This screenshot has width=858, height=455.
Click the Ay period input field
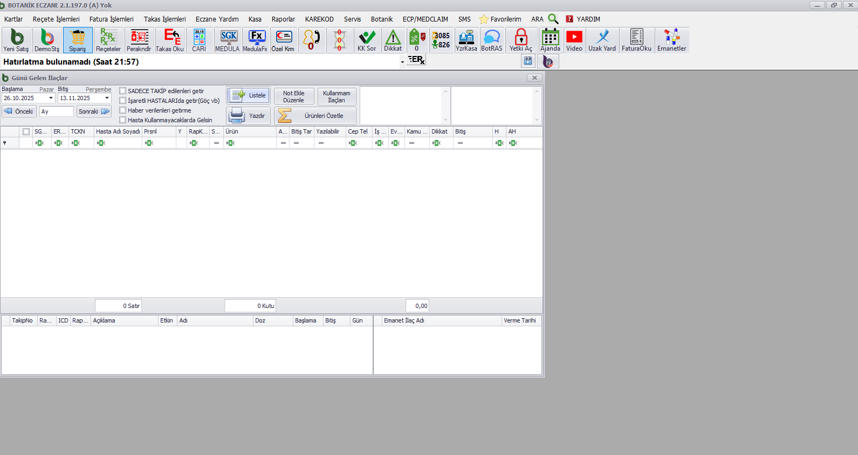56,111
